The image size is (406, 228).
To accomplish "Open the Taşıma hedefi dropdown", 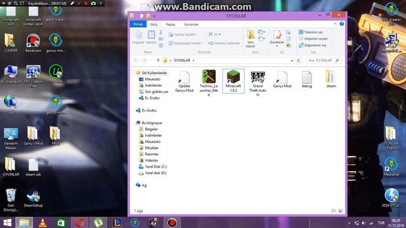I will coord(183,34).
